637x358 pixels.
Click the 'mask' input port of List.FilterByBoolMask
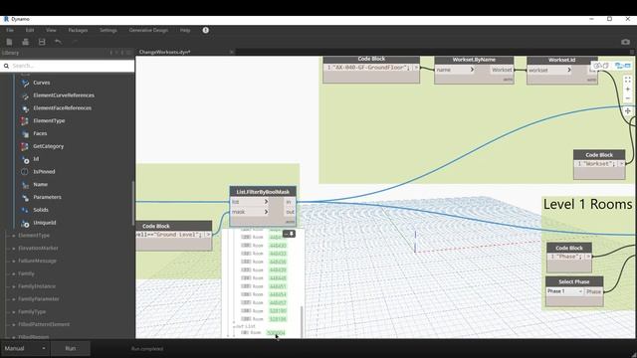click(x=250, y=212)
